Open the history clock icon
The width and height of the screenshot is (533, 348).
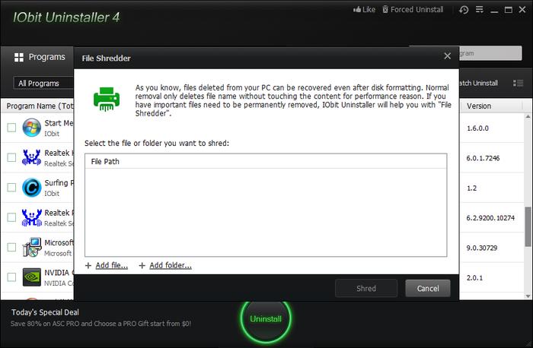pos(464,10)
